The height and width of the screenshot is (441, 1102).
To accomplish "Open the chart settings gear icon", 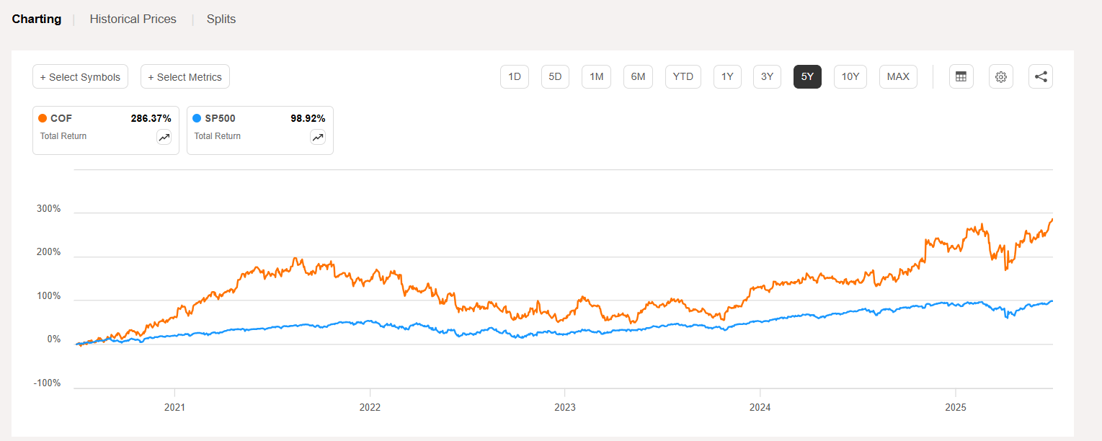I will coord(1000,76).
